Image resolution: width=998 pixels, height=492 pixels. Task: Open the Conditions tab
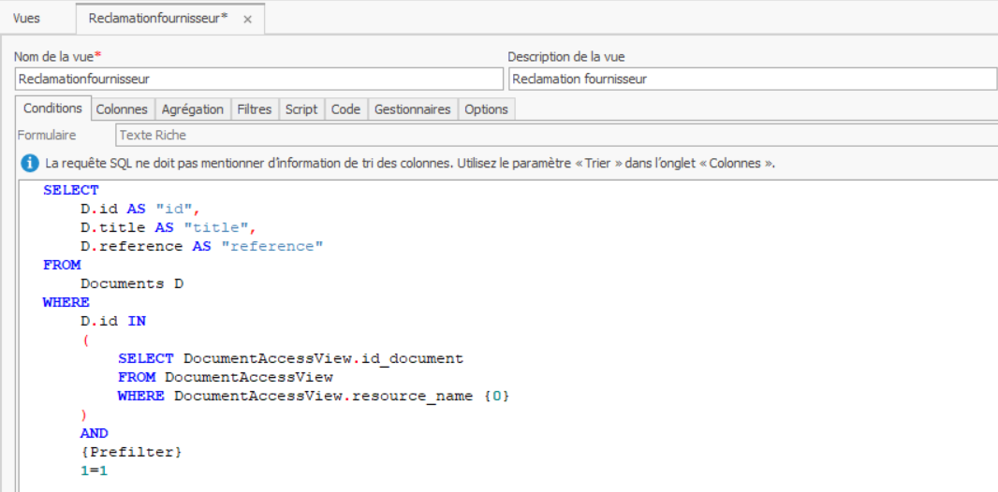(x=52, y=109)
